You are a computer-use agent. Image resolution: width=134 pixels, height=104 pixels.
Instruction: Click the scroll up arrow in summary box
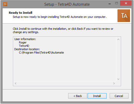118,39
